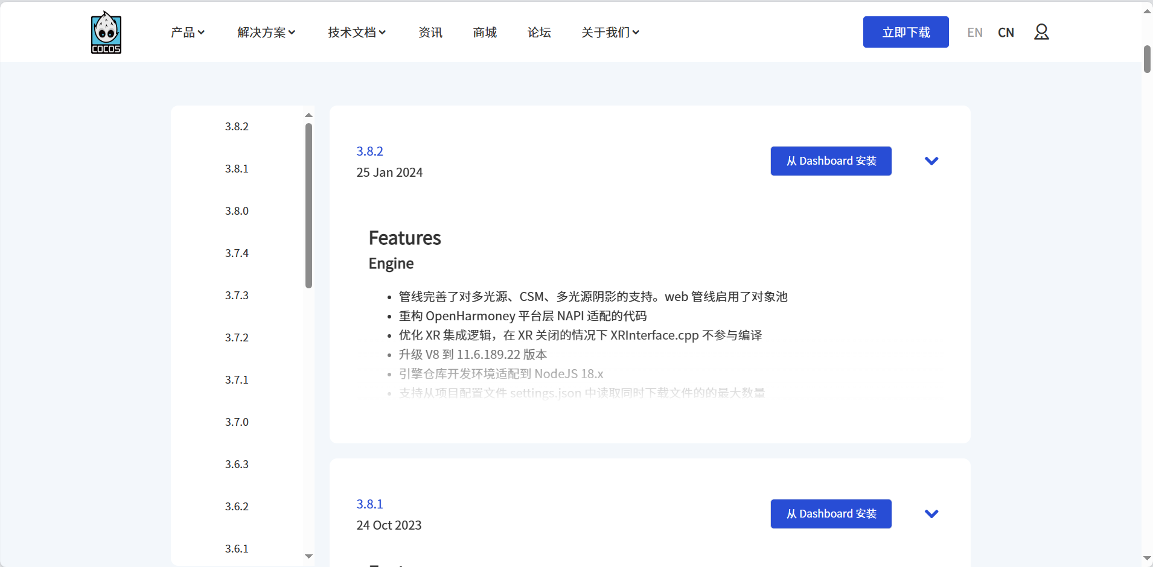Open the user account icon

click(x=1041, y=32)
